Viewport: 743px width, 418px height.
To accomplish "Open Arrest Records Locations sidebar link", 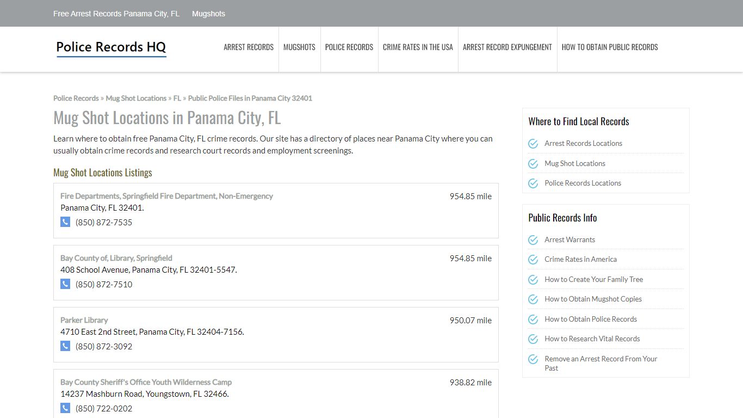I will (584, 144).
